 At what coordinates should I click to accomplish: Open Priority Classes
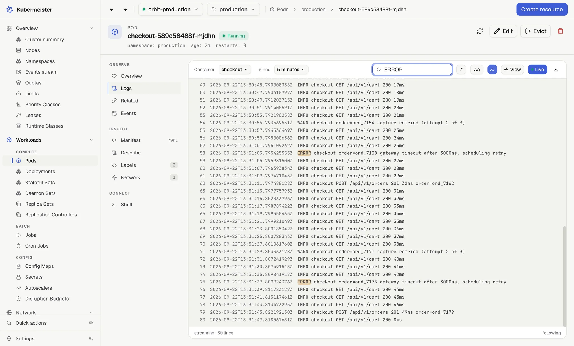pyautogui.click(x=43, y=105)
